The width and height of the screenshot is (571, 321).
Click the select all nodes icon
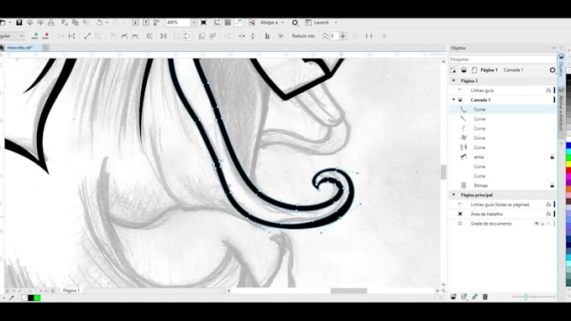point(280,36)
